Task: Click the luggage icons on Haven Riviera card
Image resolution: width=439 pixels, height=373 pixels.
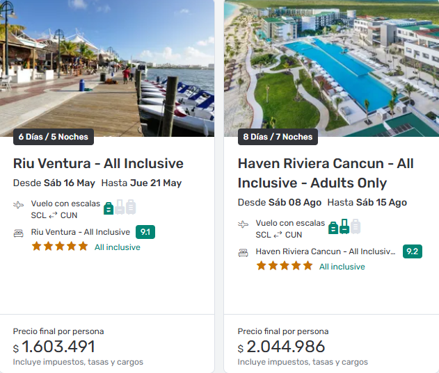Action: click(x=344, y=226)
